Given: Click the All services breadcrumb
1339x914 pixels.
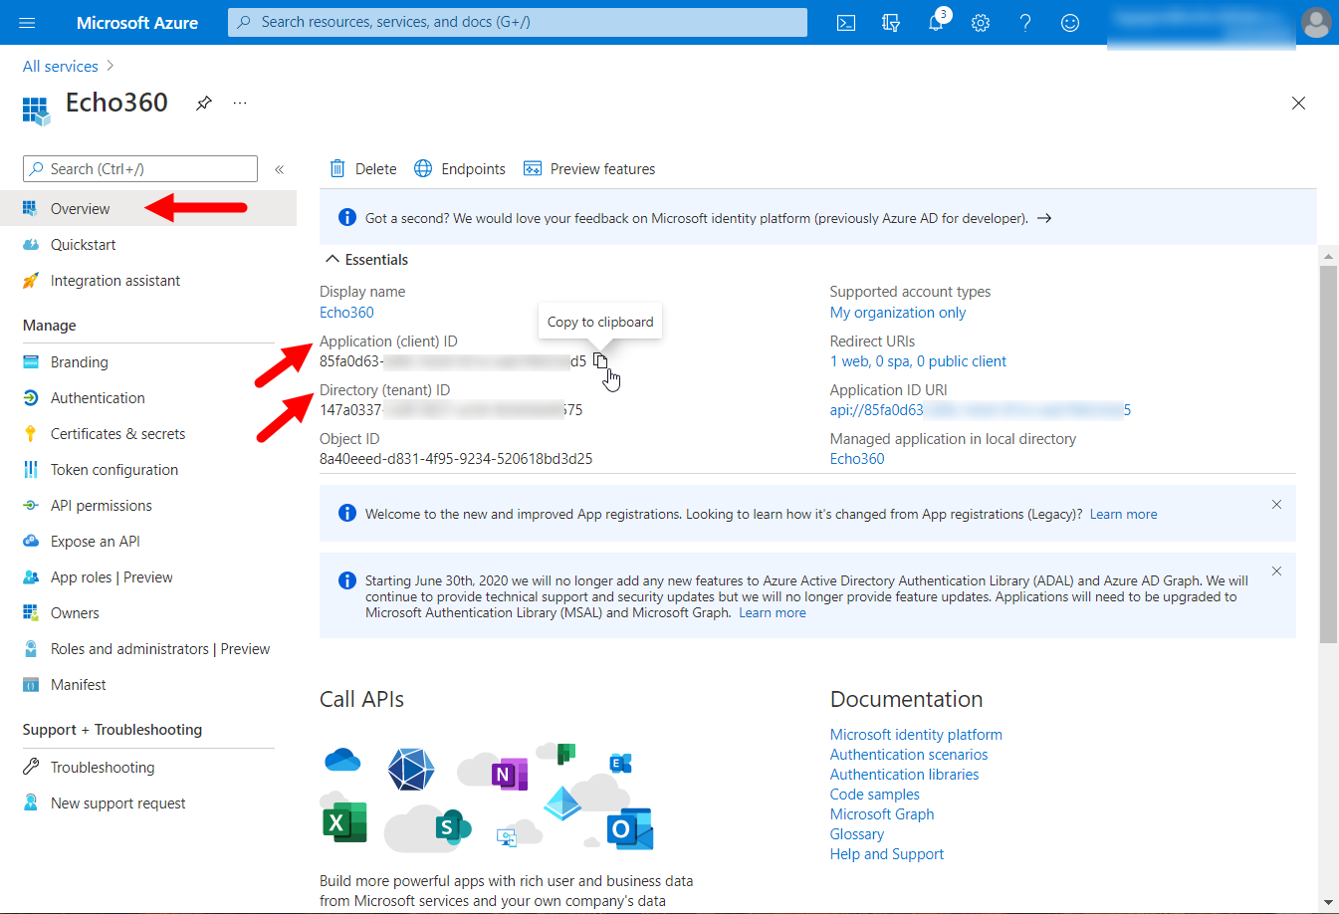Looking at the screenshot, I should [x=61, y=67].
